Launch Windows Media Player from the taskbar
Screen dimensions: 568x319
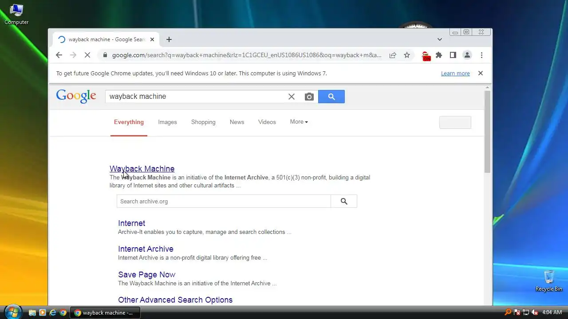point(42,313)
